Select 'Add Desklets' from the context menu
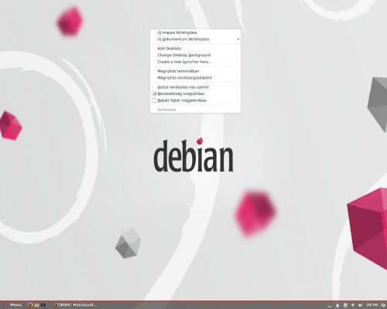387x309 pixels. pyautogui.click(x=195, y=49)
